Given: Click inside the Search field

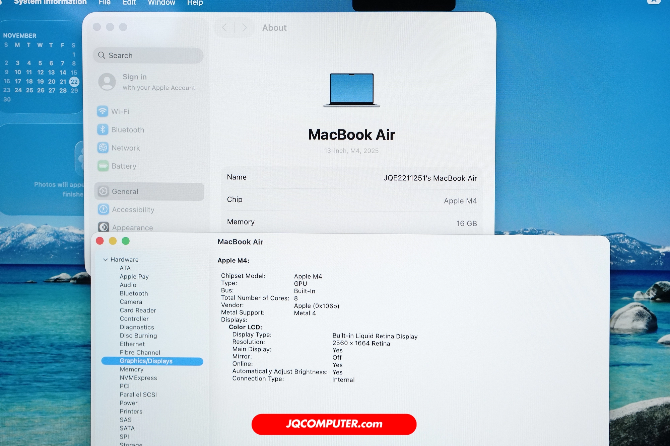Looking at the screenshot, I should pyautogui.click(x=147, y=55).
